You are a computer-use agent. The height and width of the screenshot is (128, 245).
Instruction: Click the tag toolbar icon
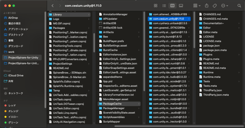(215, 6)
